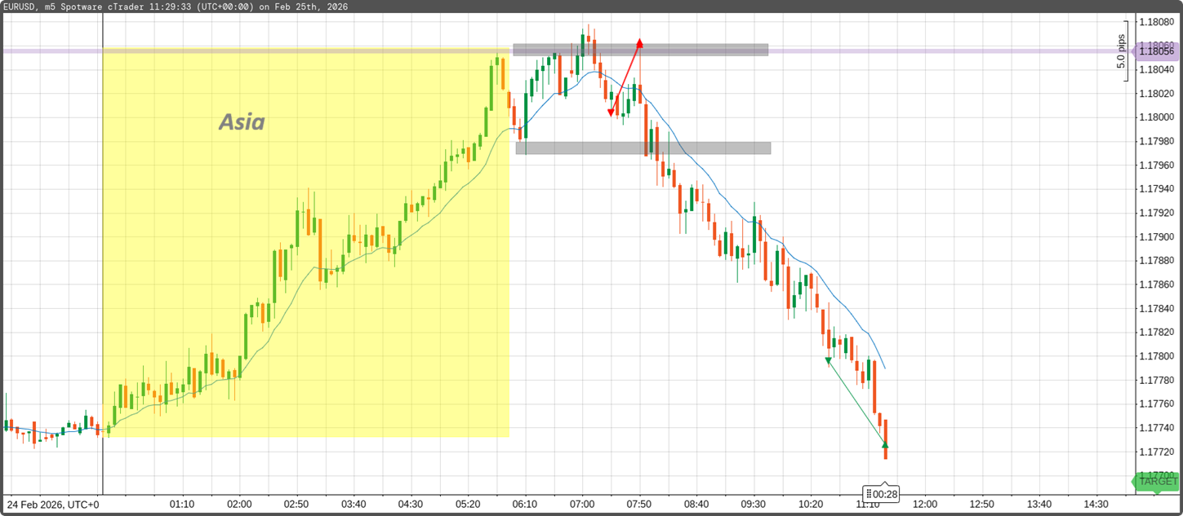The height and width of the screenshot is (516, 1183).
Task: Click the red upward arrowhead marker
Action: (x=640, y=42)
